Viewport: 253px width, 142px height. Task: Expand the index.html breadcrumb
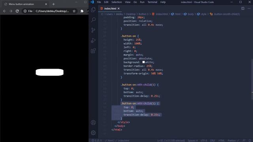pyautogui.click(x=160, y=14)
